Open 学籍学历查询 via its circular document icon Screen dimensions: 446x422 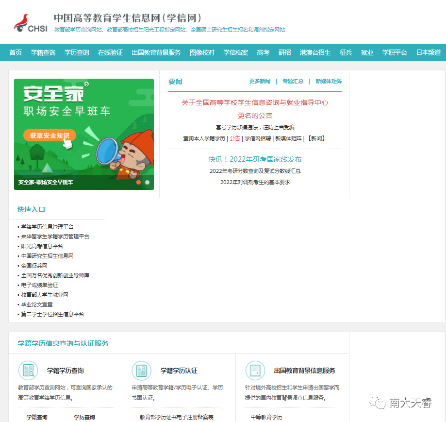[x=28, y=370]
